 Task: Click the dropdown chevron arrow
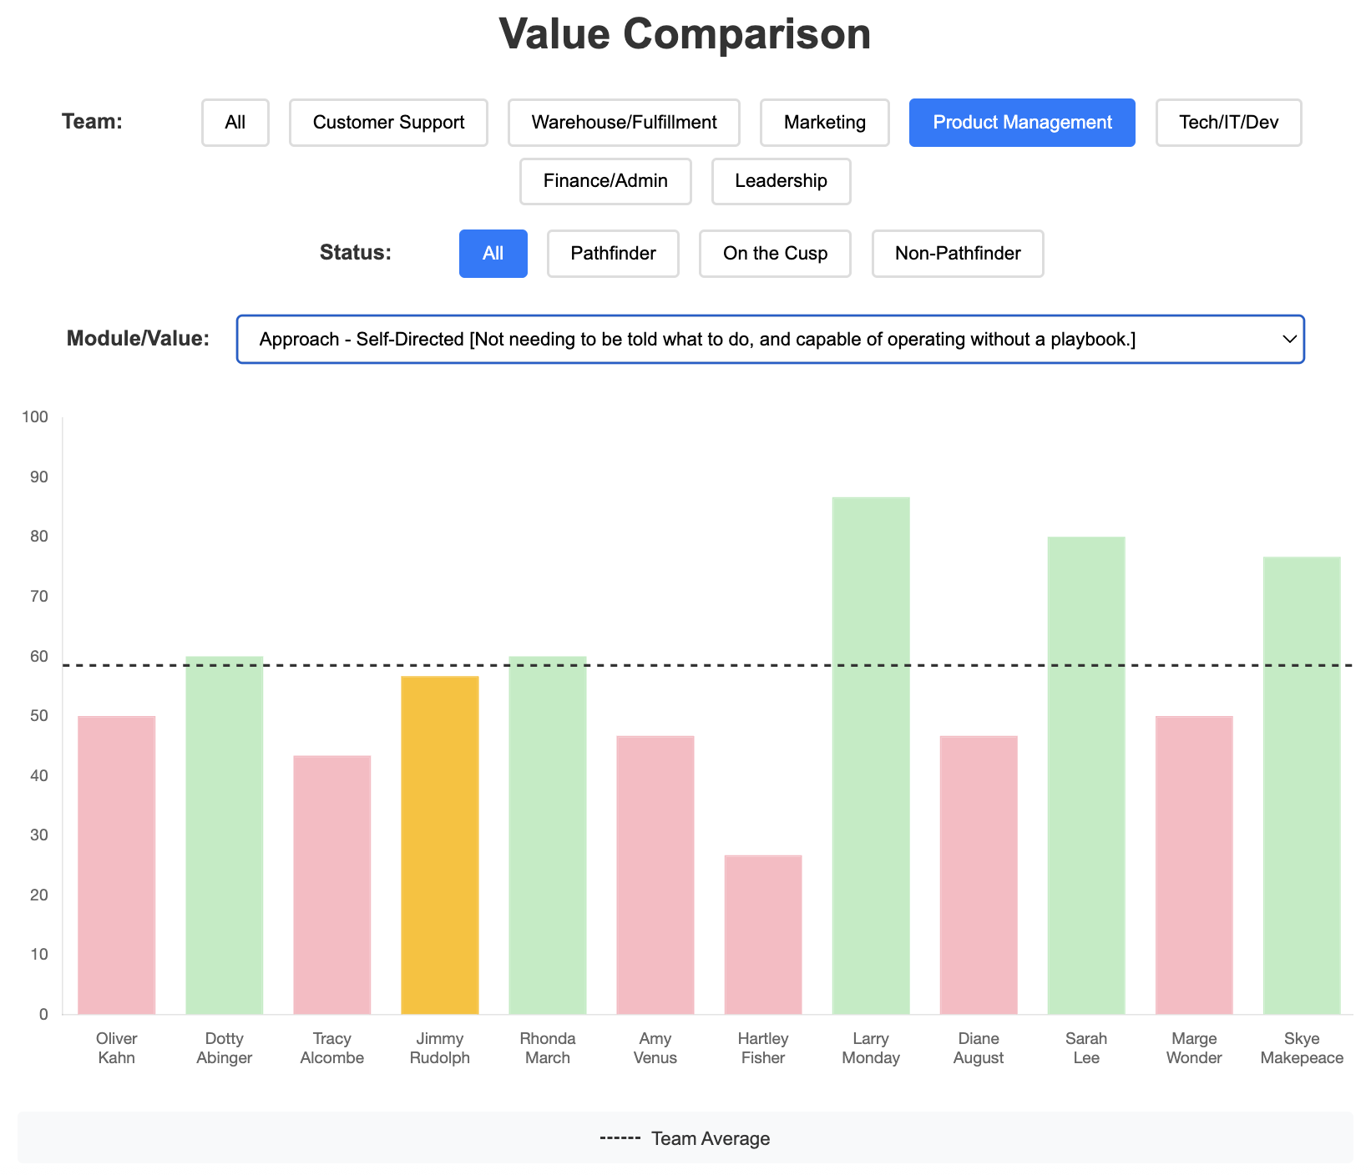click(1289, 339)
